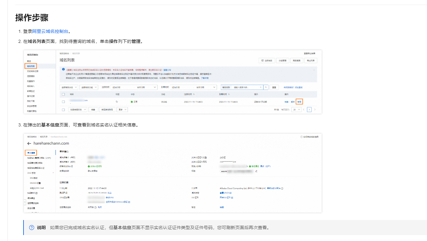The width and height of the screenshot is (427, 241).
Task: Close the notice banner with its X icon
Action: [314, 69]
